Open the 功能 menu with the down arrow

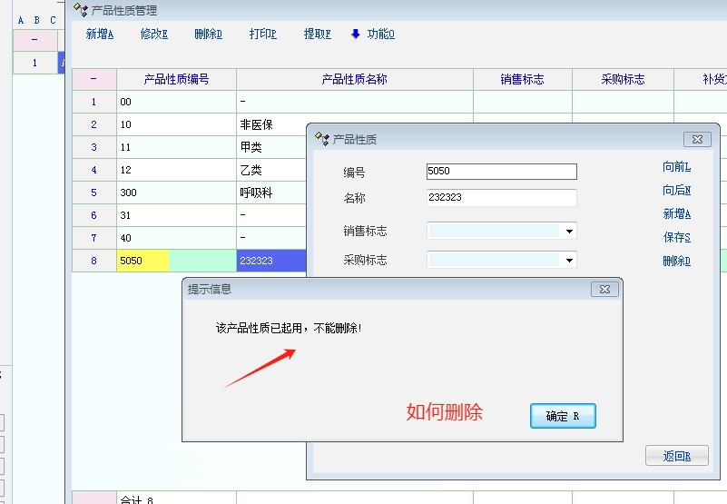(x=373, y=35)
